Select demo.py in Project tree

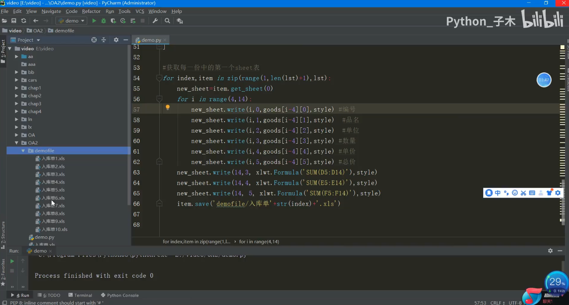point(41,237)
